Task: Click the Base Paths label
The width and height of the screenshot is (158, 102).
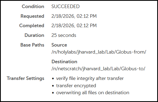Action: pos(32,45)
